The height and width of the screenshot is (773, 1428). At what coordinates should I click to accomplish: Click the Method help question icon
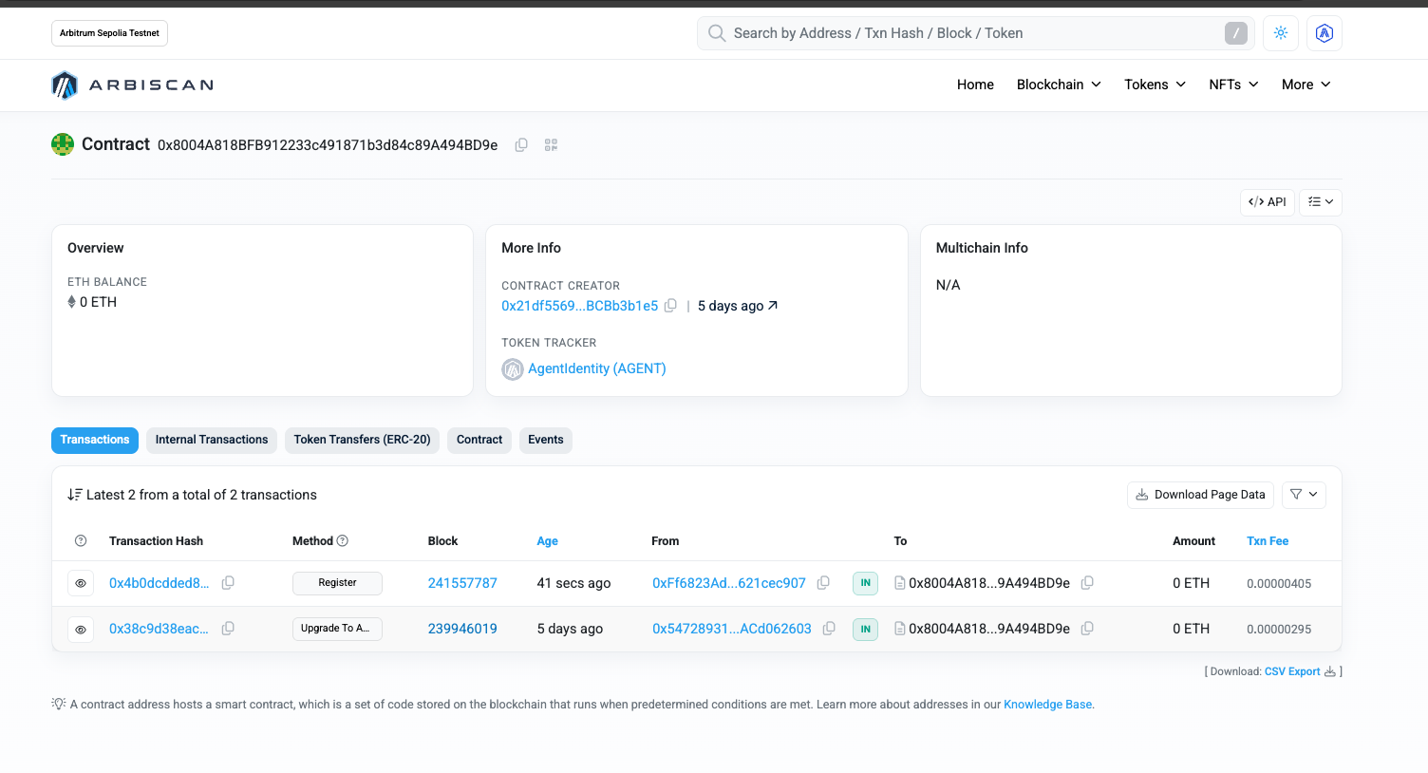(x=343, y=541)
